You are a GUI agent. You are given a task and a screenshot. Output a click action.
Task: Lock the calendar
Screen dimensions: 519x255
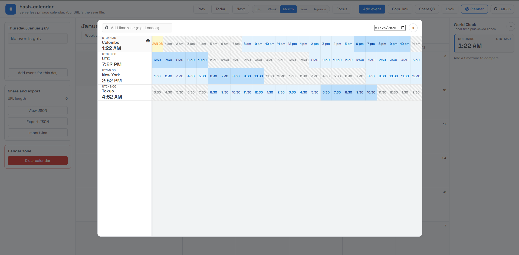pos(450,9)
